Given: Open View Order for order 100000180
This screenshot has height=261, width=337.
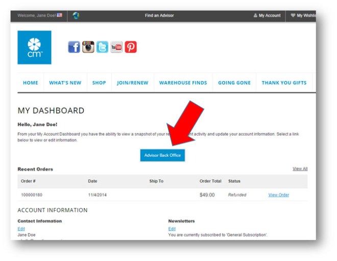Looking at the screenshot, I should click(279, 195).
